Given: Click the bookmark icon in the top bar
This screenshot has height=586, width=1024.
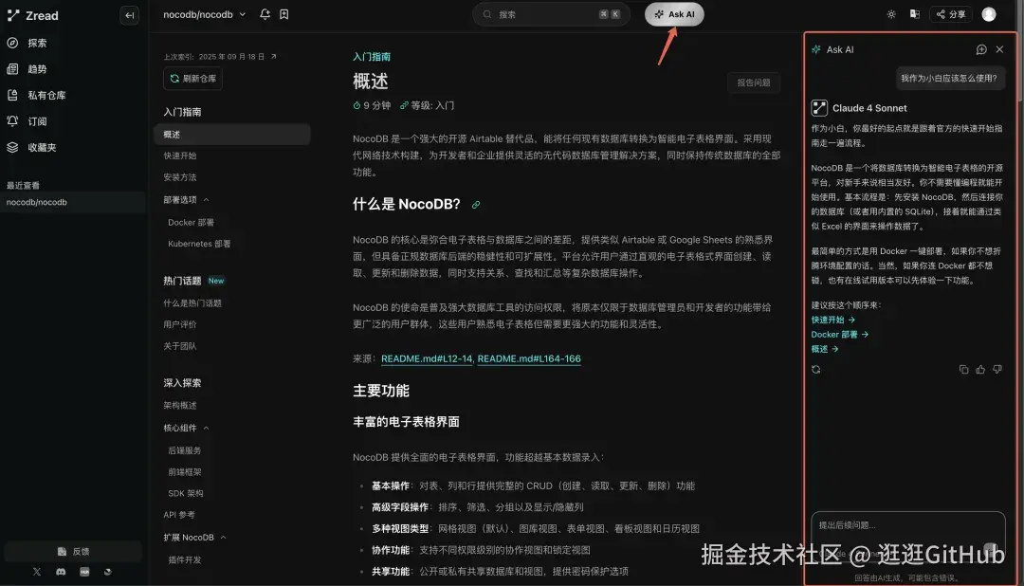Looking at the screenshot, I should click(283, 14).
